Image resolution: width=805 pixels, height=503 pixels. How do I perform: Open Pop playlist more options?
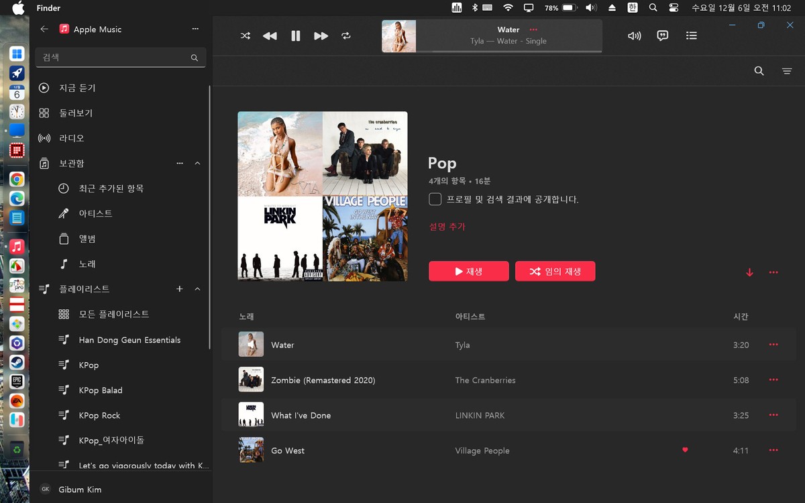tap(773, 272)
